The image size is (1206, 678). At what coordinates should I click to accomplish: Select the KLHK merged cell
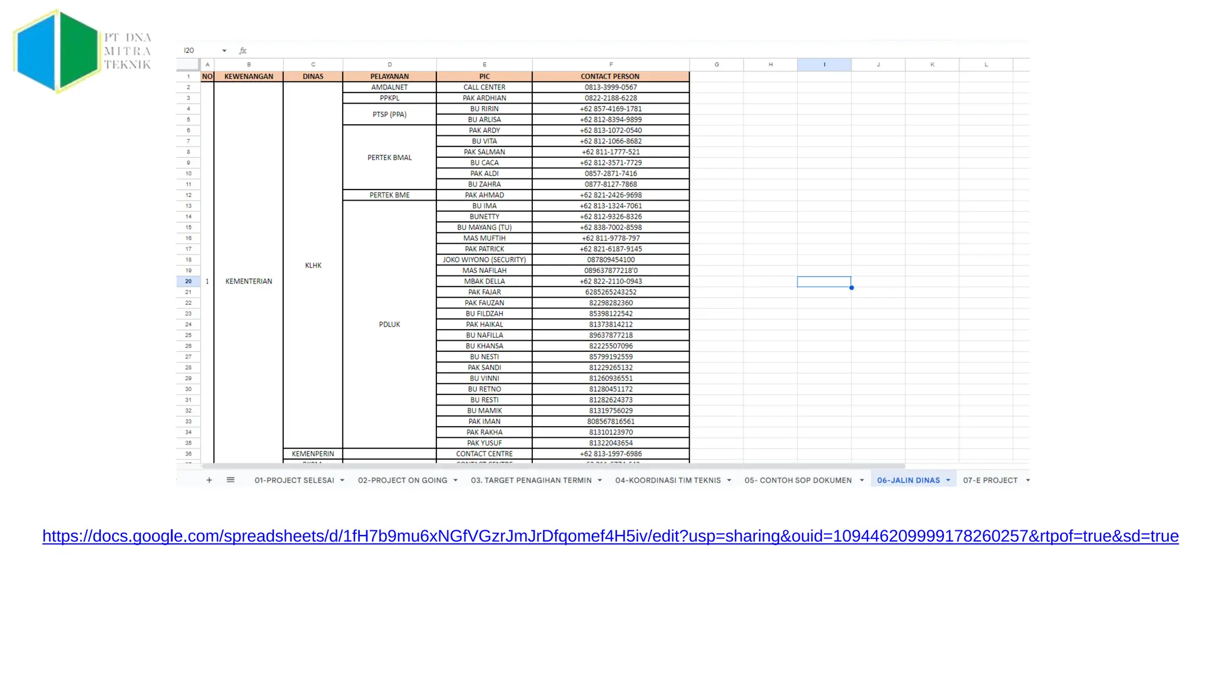(313, 265)
